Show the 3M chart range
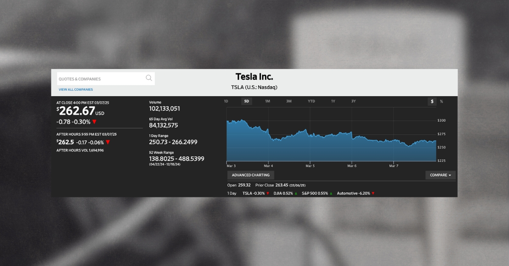 point(289,101)
